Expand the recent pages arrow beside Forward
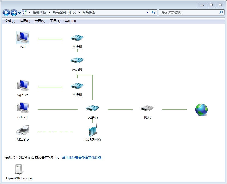 tap(20, 13)
